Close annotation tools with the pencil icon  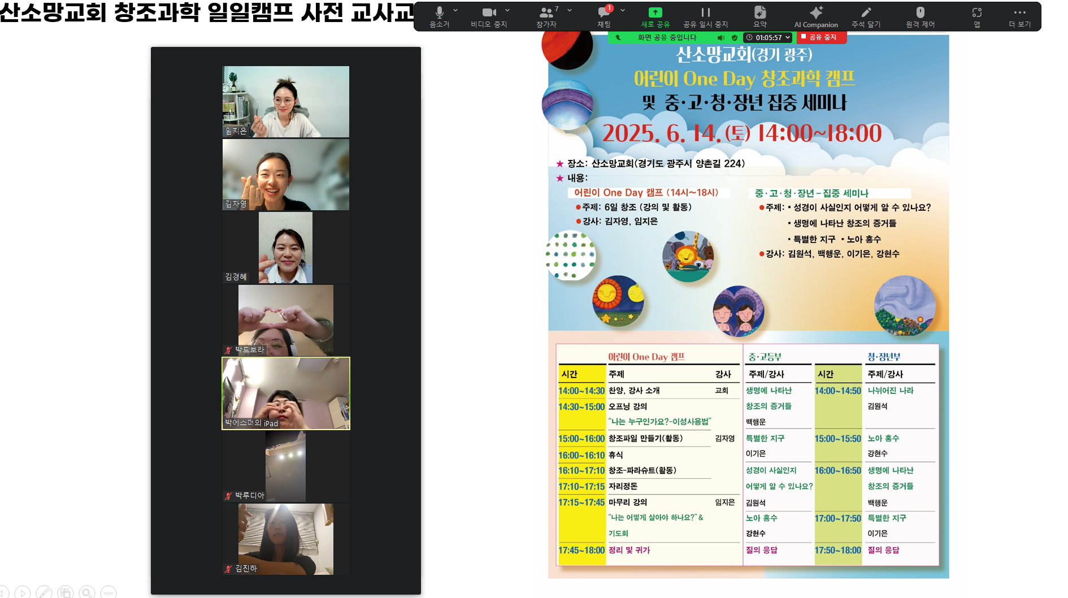coord(866,16)
